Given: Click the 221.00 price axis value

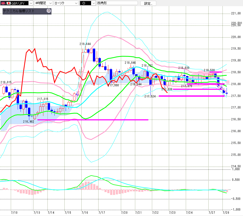Looking at the screenshot, I should pos(236,13).
